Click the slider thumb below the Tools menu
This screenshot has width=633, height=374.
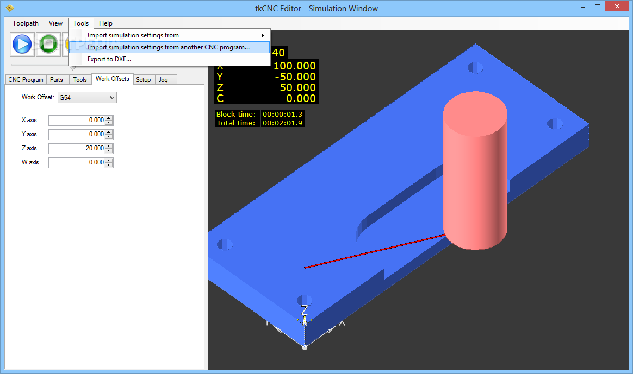click(x=73, y=68)
